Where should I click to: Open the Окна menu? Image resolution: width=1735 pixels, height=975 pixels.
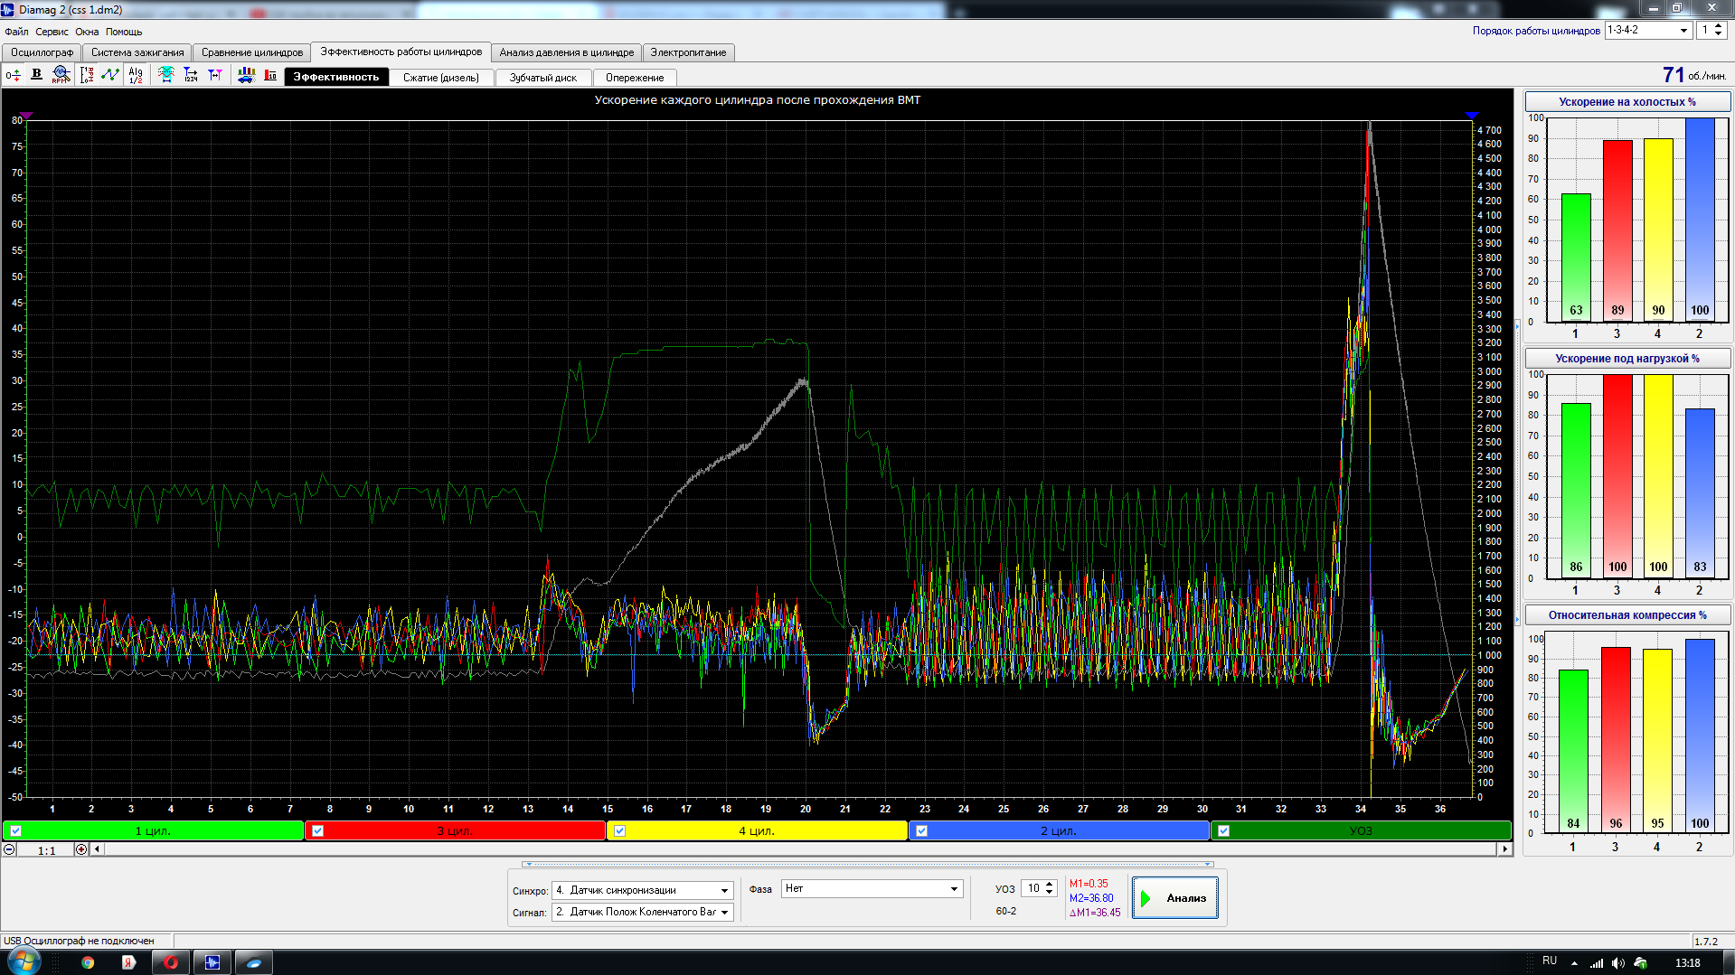coord(87,32)
